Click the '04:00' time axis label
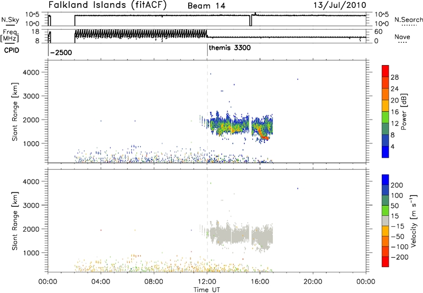This screenshot has height=293, width=423. pos(101,282)
